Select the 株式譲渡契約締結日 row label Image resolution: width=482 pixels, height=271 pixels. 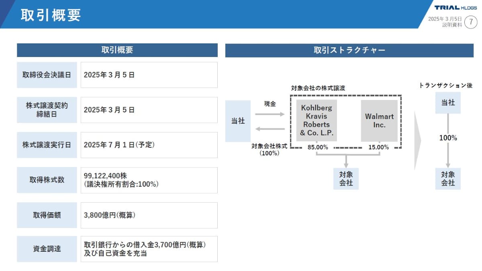pos(47,110)
